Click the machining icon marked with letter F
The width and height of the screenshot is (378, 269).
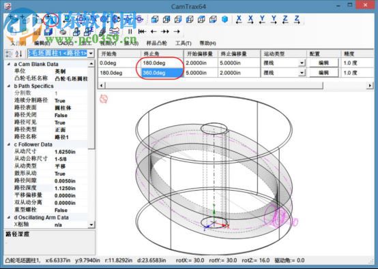click(x=89, y=31)
